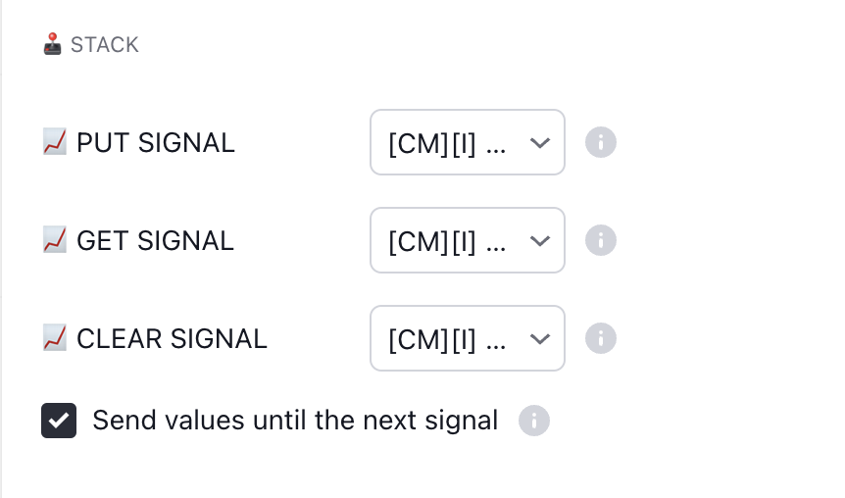Click the chart icon before GET SIGNAL
The image size is (845, 498).
[55, 240]
